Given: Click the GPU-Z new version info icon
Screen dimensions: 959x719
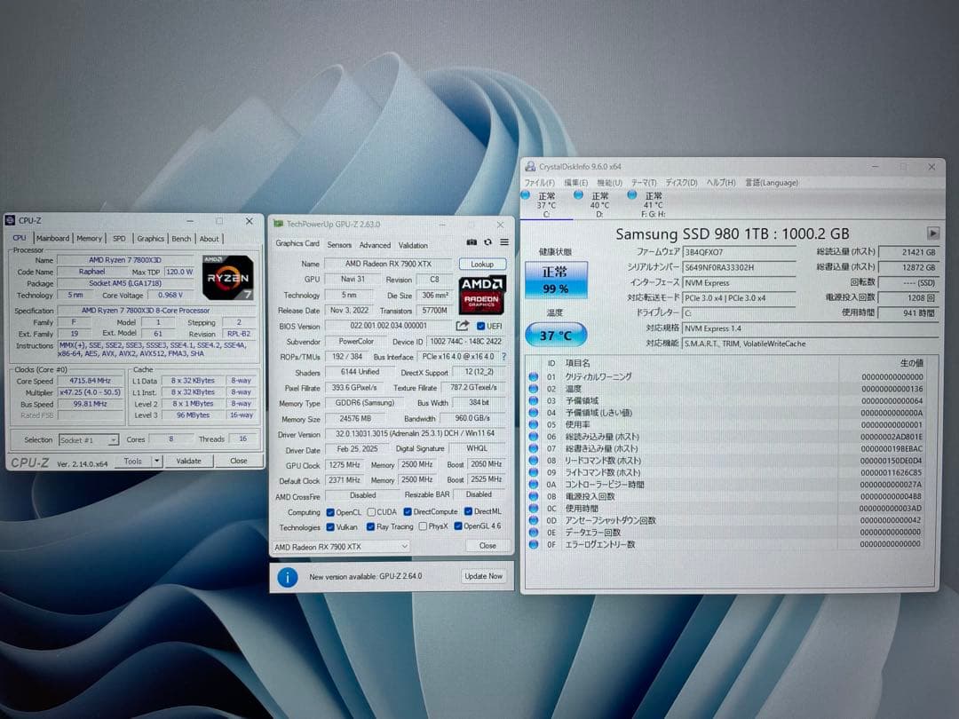Looking at the screenshot, I should [x=286, y=577].
